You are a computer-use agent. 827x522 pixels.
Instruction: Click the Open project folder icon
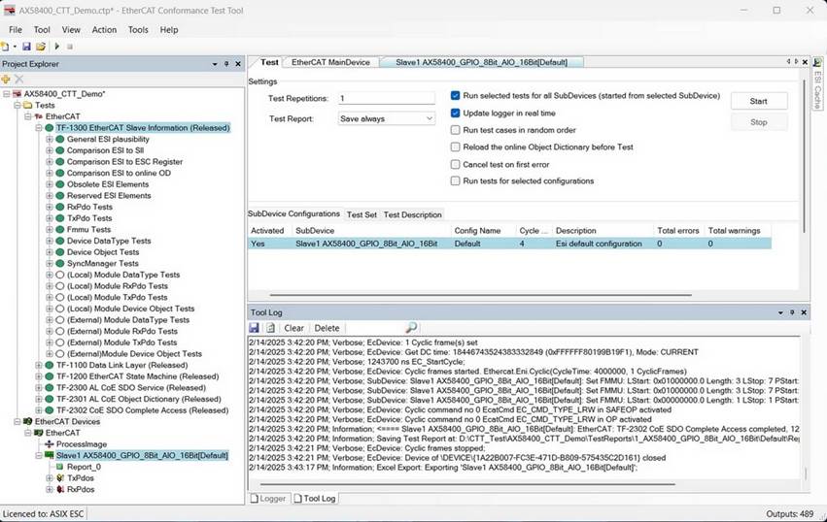[x=41, y=47]
